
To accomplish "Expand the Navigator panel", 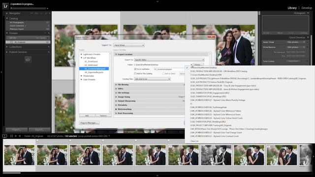I will pyautogui.click(x=7, y=13).
